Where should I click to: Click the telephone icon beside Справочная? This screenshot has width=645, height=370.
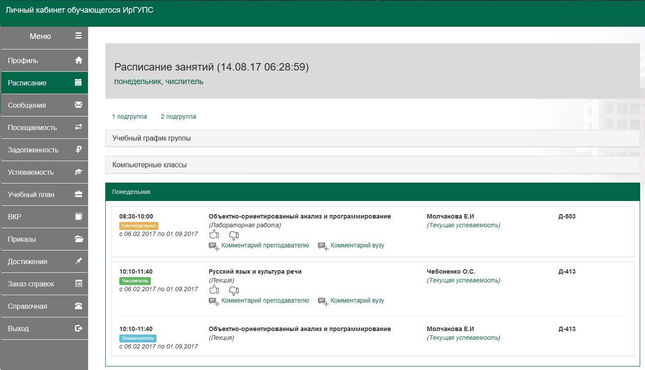pyautogui.click(x=78, y=306)
